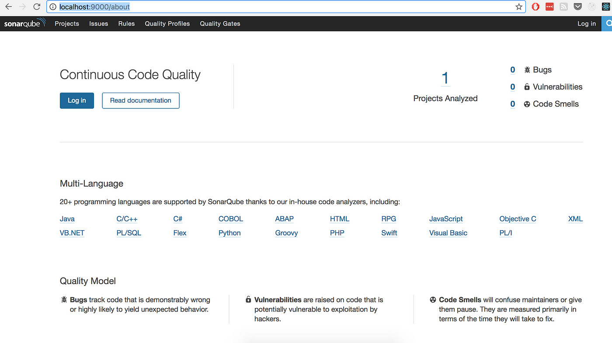Open the JavaScript language link
This screenshot has width=612, height=343.
coord(446,219)
